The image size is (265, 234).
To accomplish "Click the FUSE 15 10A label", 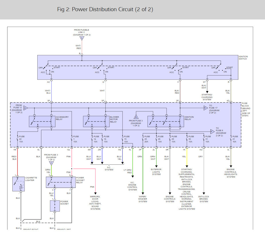I will click(127, 139).
